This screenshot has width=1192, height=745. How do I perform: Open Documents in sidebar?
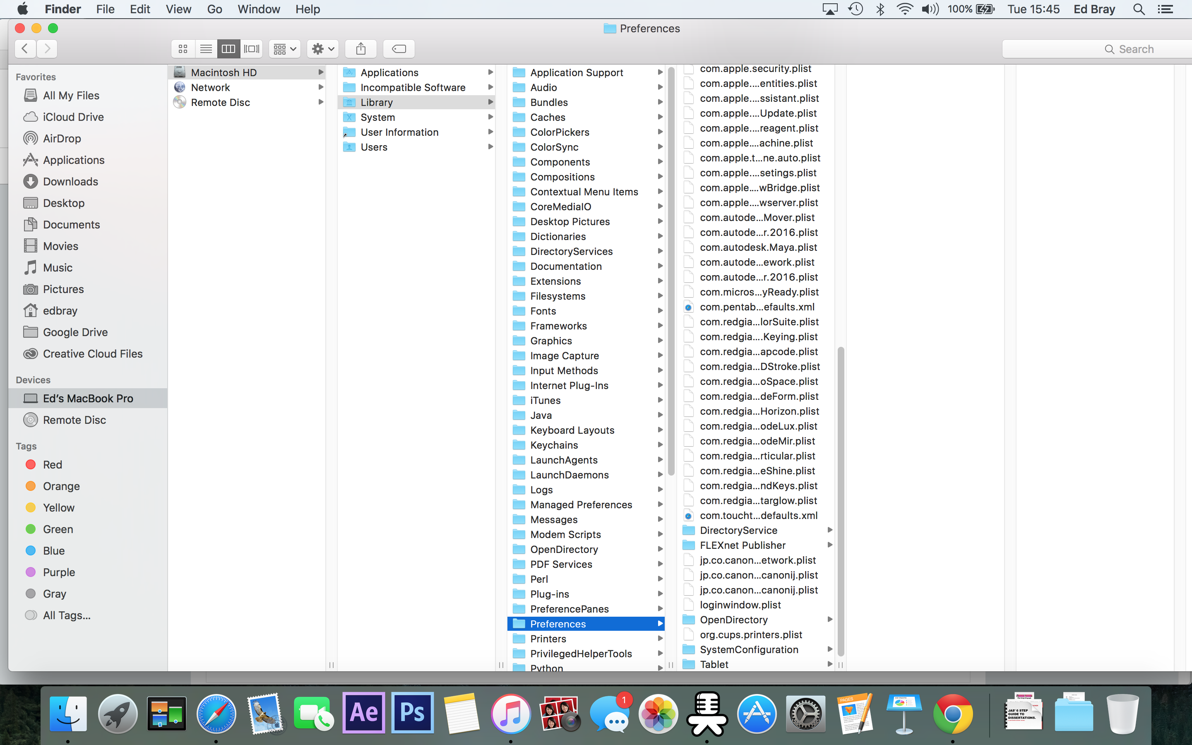88,225
